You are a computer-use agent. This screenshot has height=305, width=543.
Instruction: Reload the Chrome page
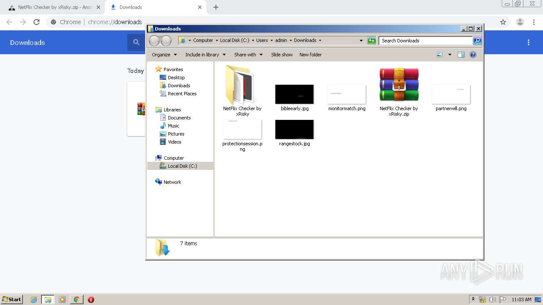[36, 22]
